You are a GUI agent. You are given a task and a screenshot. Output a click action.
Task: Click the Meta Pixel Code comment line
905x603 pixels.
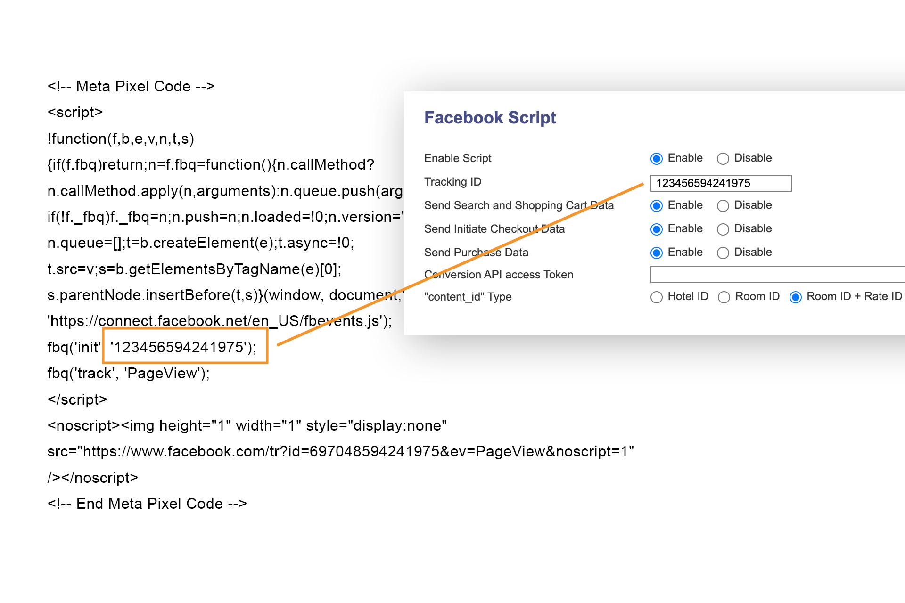131,87
